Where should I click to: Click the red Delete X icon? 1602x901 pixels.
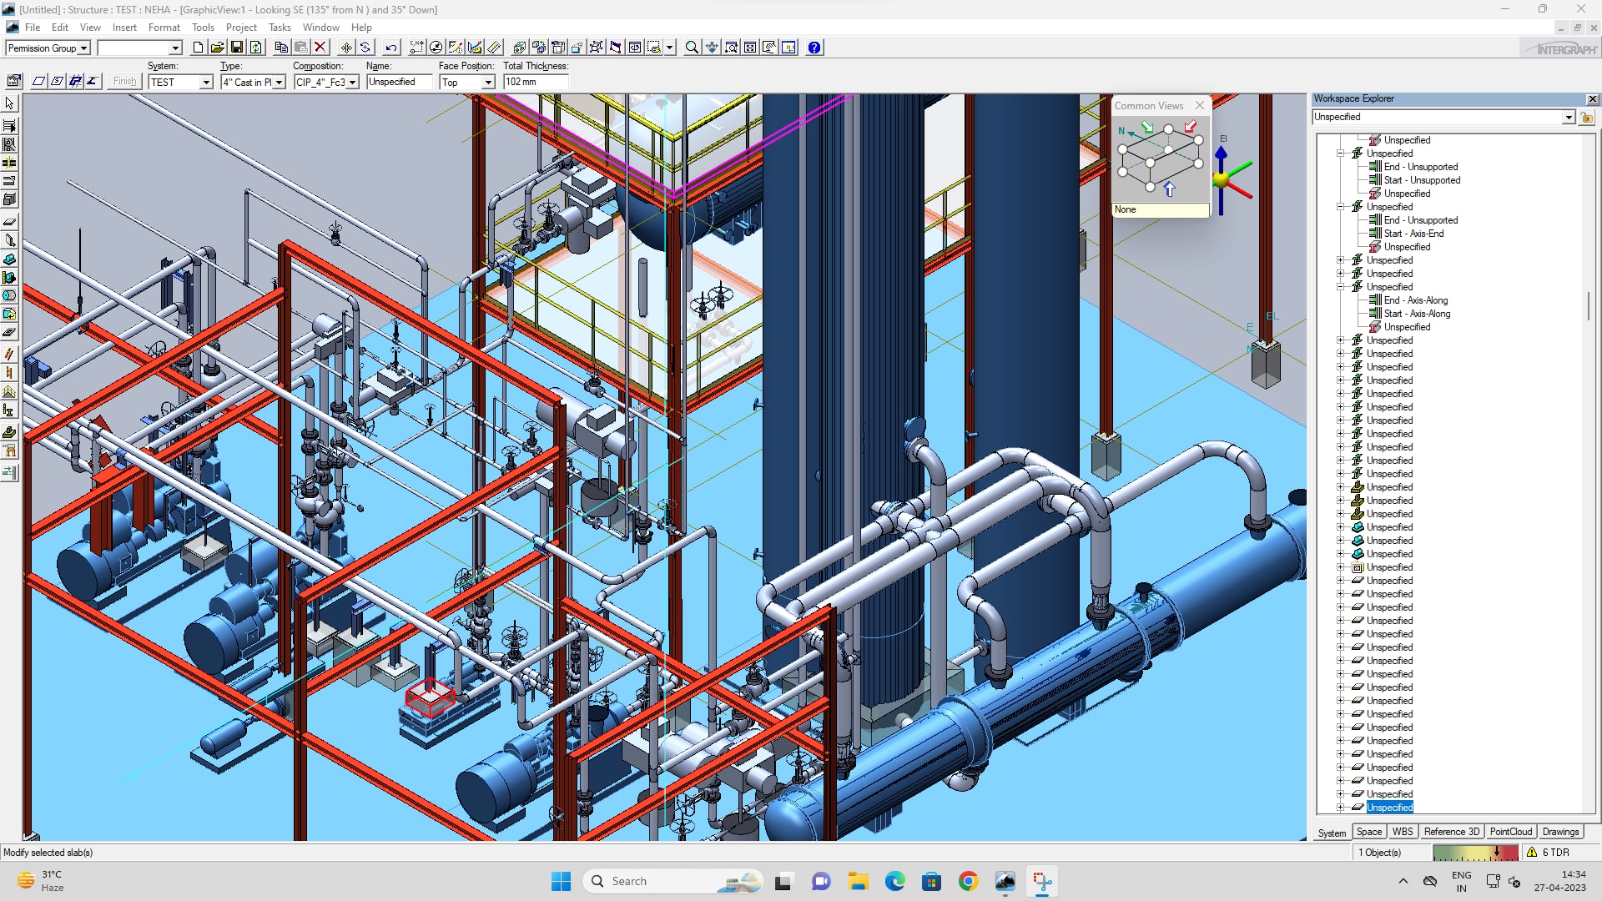(320, 48)
